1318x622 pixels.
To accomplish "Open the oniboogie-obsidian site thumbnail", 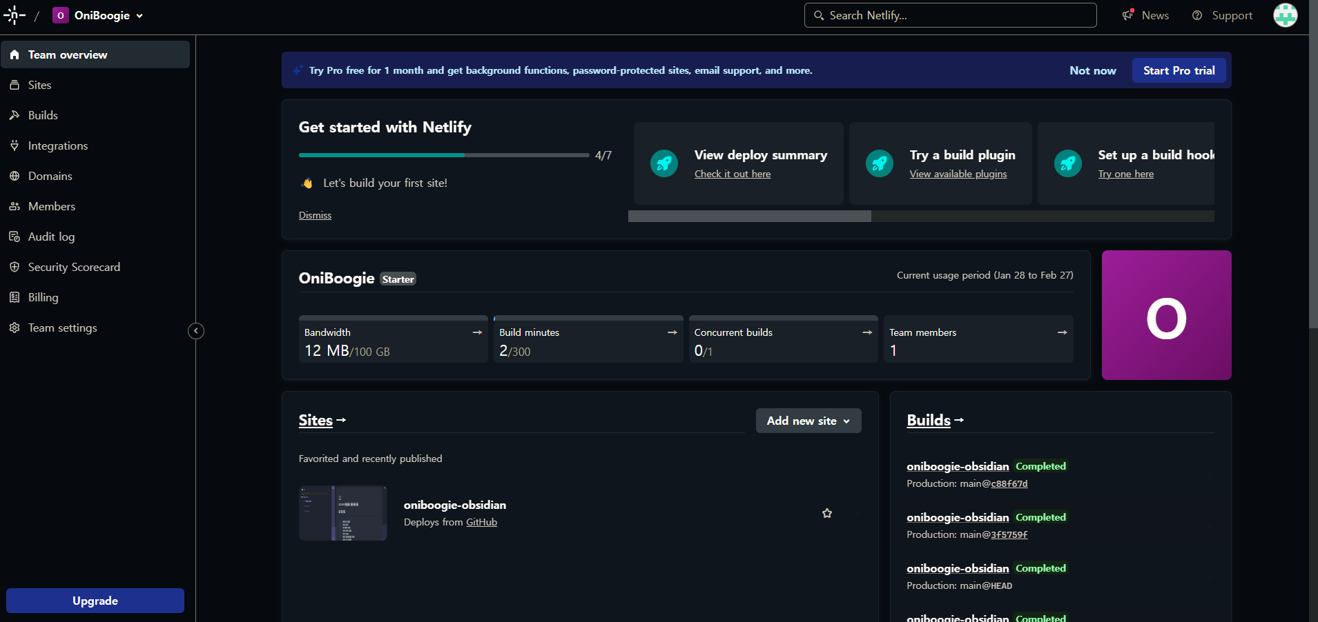I will point(343,513).
